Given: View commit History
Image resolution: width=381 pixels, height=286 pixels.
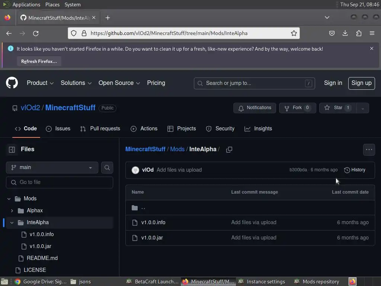Looking at the screenshot, I should click(355, 170).
